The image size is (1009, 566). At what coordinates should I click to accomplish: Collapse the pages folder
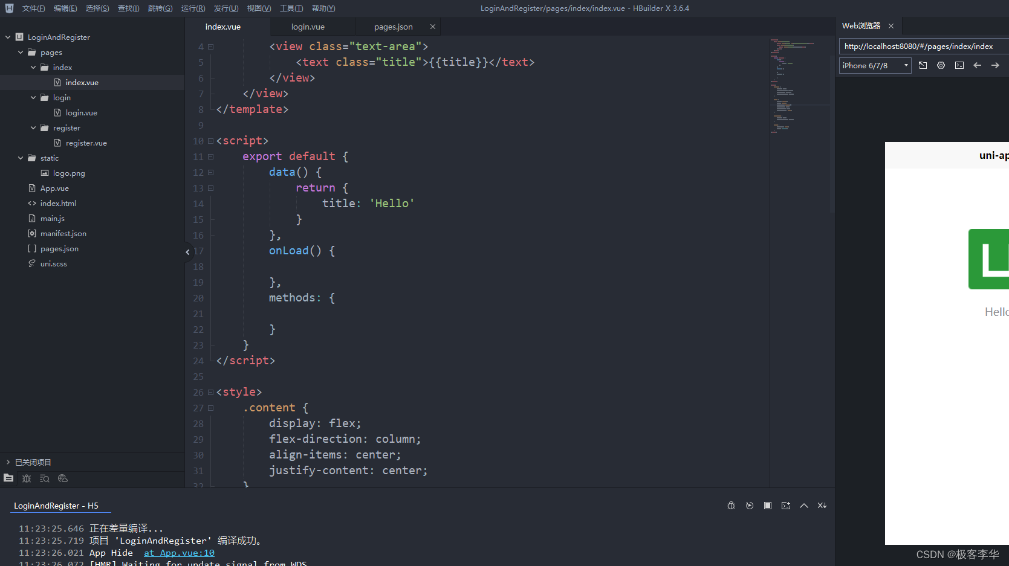click(21, 52)
